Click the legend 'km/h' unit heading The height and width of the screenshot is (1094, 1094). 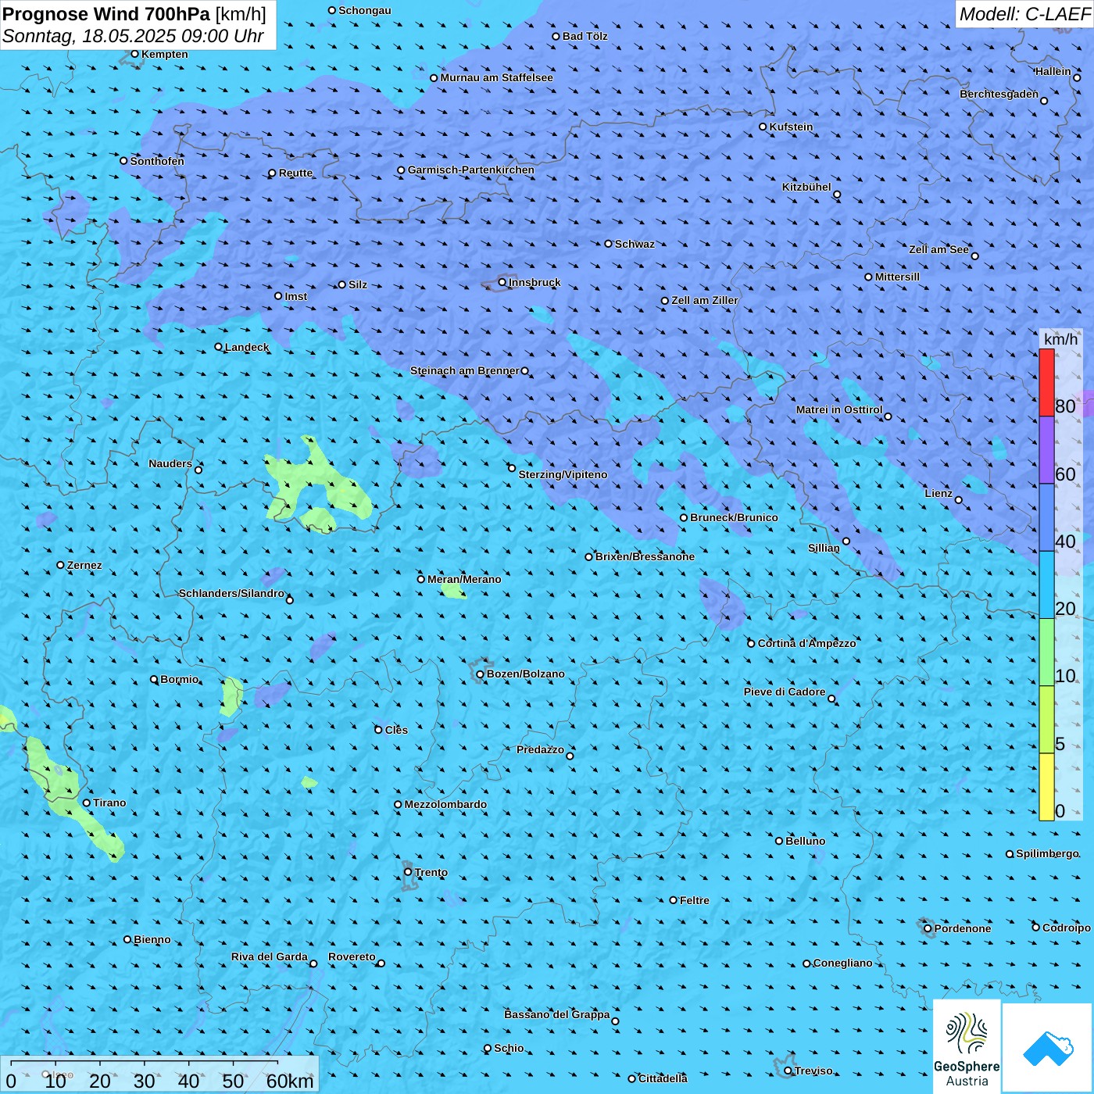pyautogui.click(x=1060, y=339)
